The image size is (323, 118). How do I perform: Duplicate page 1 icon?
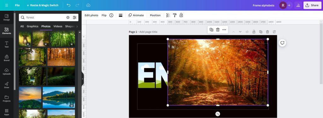(261, 32)
